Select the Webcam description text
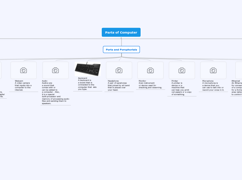Image resolution: width=242 pixels, height=180 pixels. tap(23, 85)
